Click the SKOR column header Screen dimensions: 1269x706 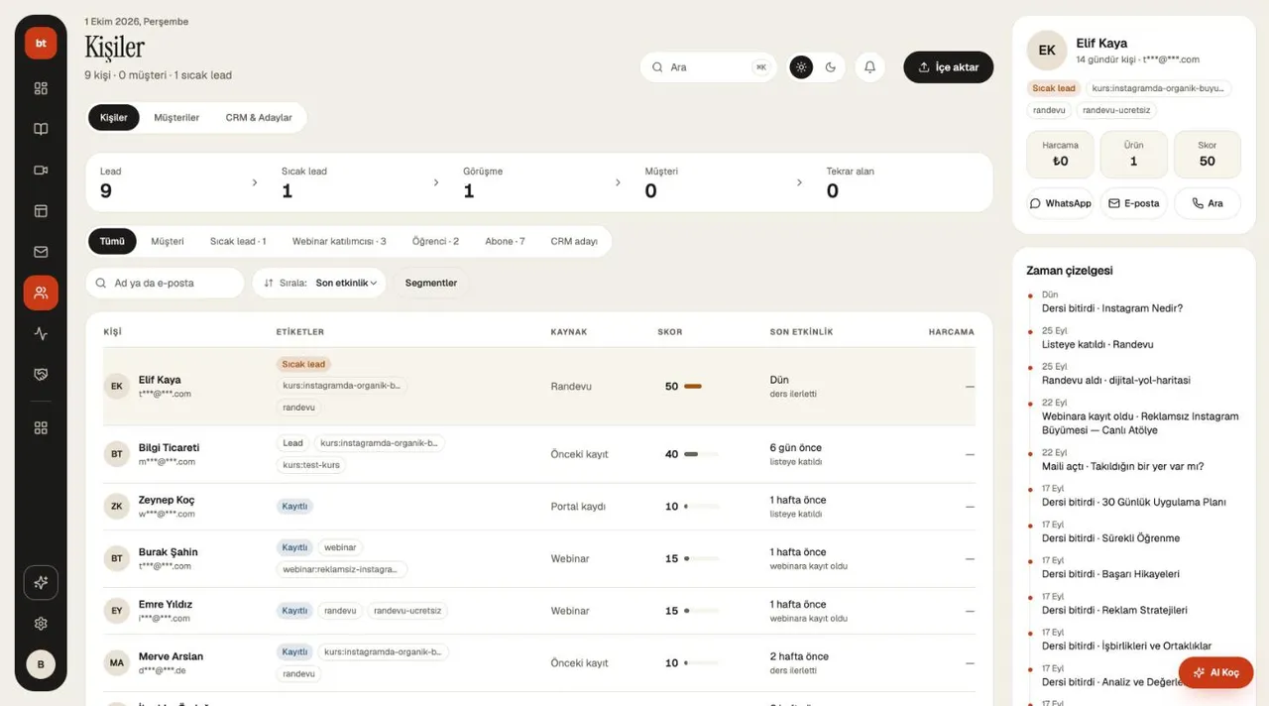670,332
